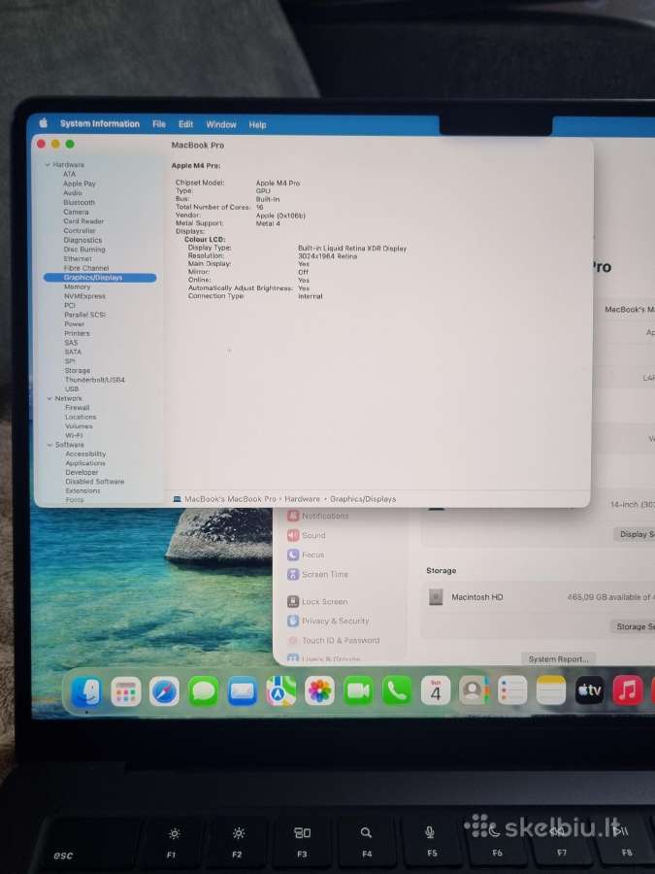Select Fibre Channel in the sidebar

86,268
